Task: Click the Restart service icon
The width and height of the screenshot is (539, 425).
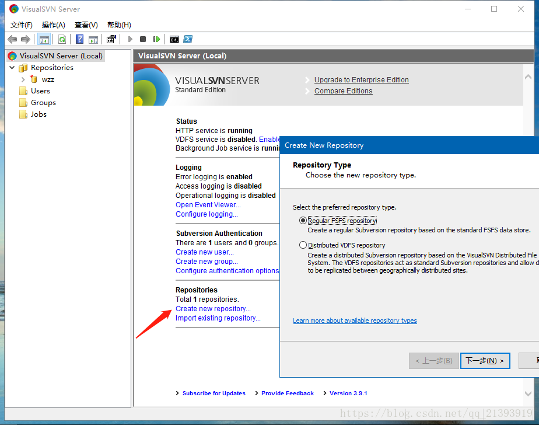Action: coord(156,39)
